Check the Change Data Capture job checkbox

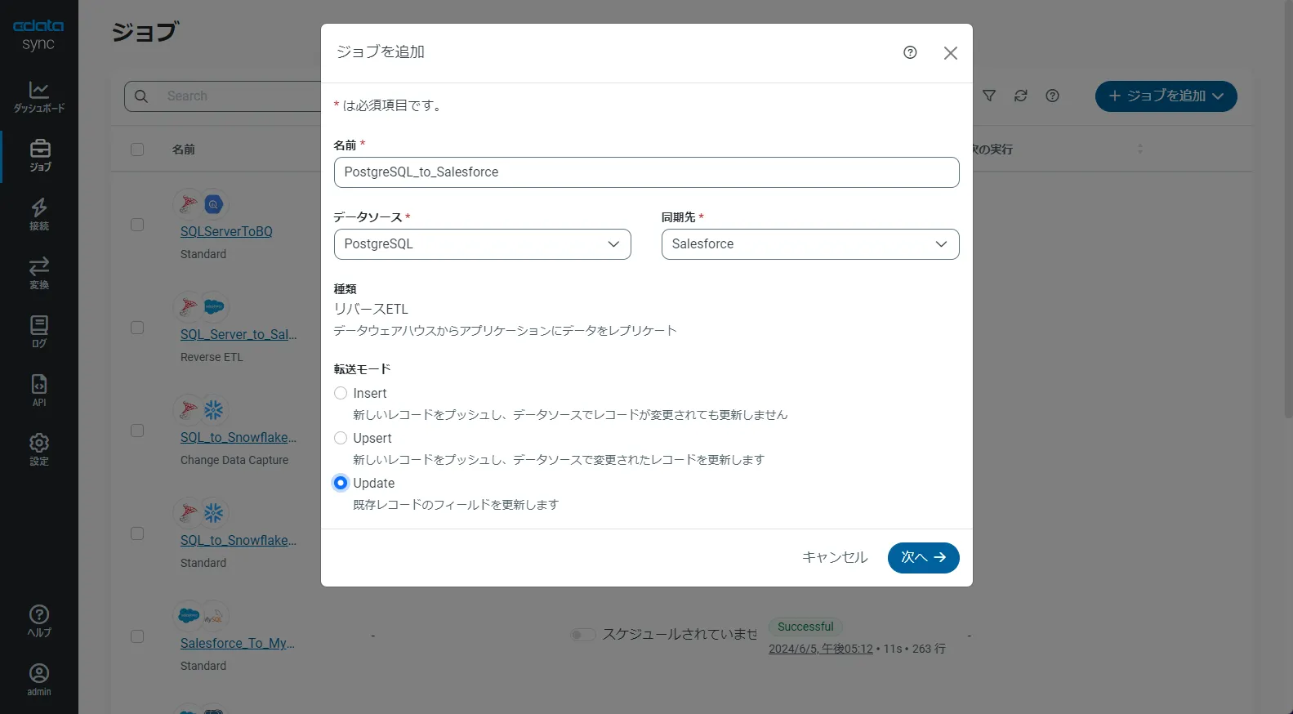coord(137,431)
